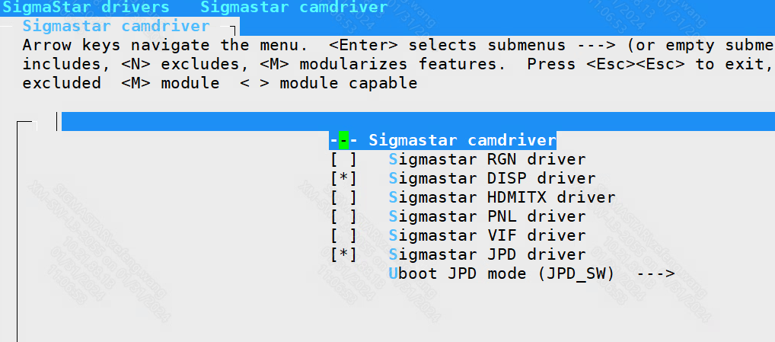
Task: Select the "Sigmastar HDMITX driver" label
Action: (502, 198)
